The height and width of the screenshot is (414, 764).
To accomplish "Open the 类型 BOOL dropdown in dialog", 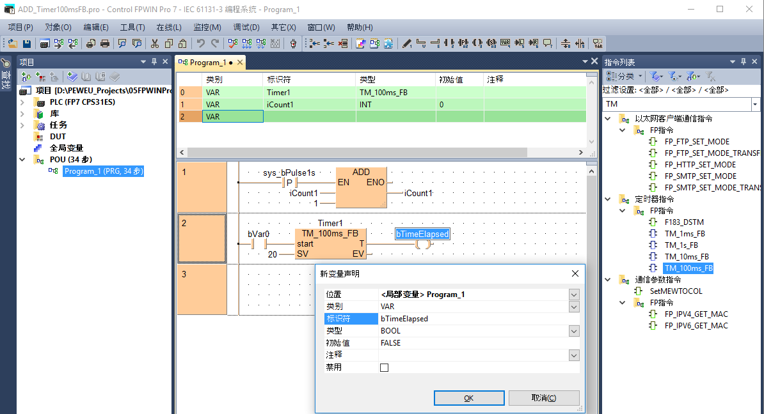I will click(574, 331).
